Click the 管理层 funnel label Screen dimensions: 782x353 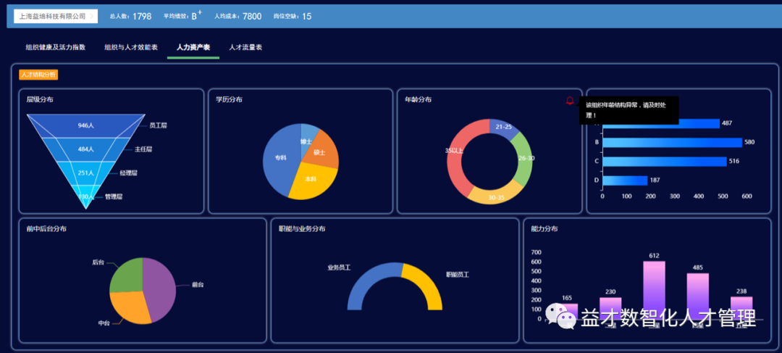(x=114, y=196)
